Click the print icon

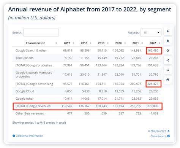coord(167,80)
